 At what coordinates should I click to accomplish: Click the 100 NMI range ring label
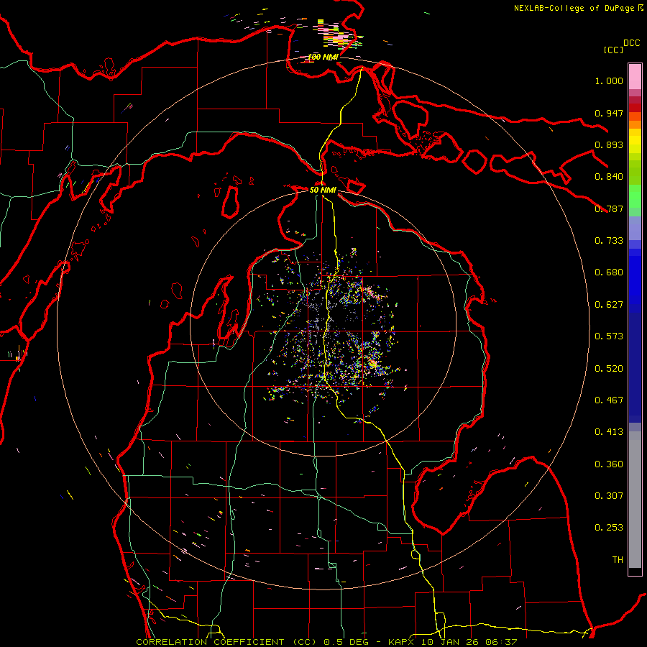(x=323, y=57)
